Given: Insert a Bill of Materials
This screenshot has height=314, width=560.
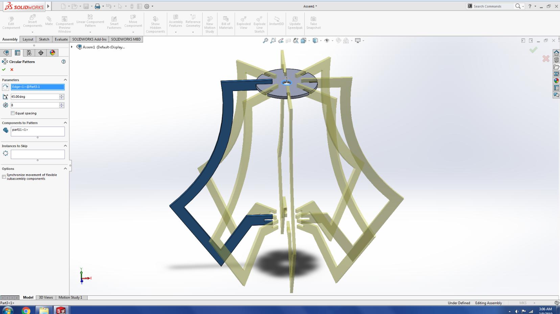Looking at the screenshot, I should pyautogui.click(x=226, y=23).
